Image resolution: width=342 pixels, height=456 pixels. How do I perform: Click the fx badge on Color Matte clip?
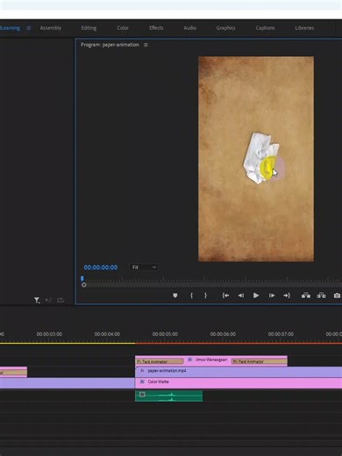(142, 381)
